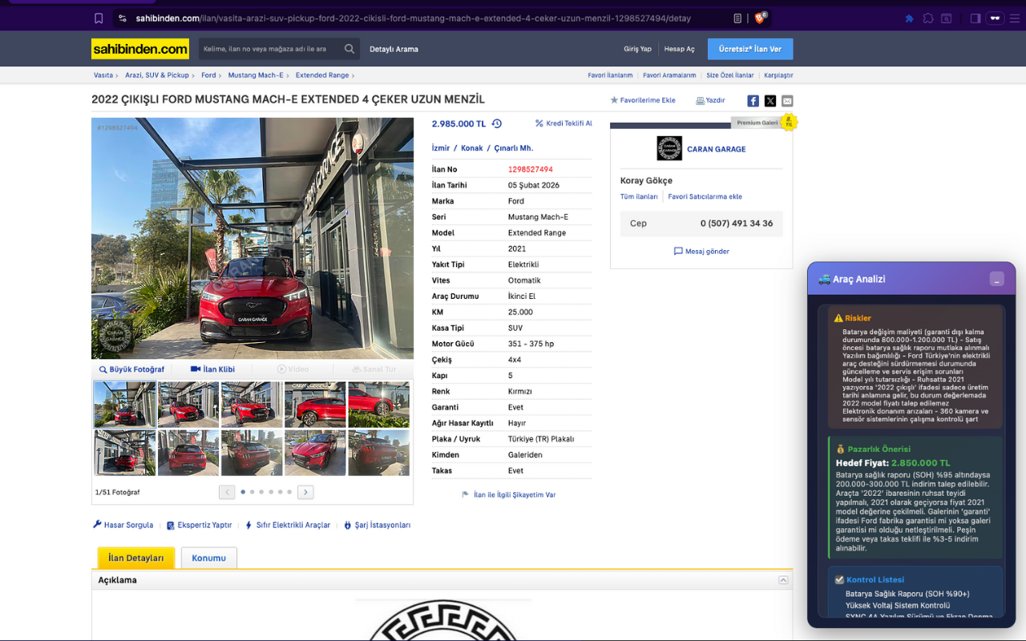Open Ekspertiz Yaptır expertise service
Viewport: 1026px width, 641px height.
tap(199, 525)
